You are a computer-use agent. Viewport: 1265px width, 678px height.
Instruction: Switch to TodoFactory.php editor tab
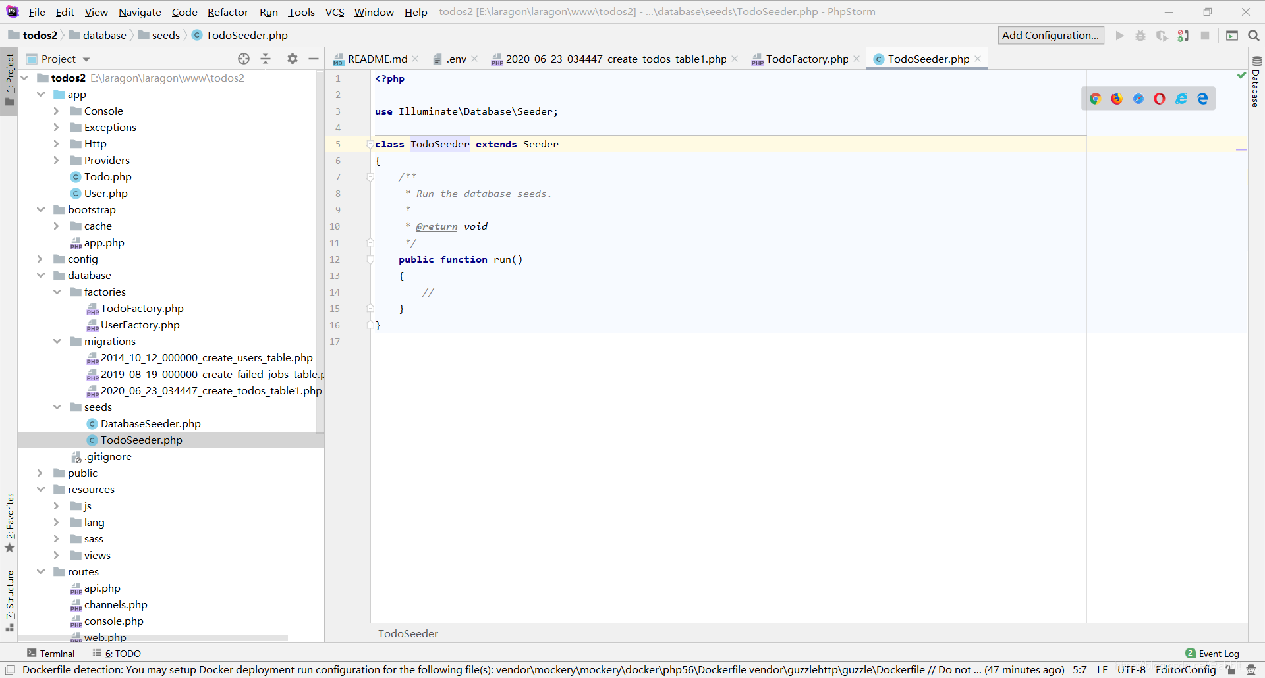[806, 59]
